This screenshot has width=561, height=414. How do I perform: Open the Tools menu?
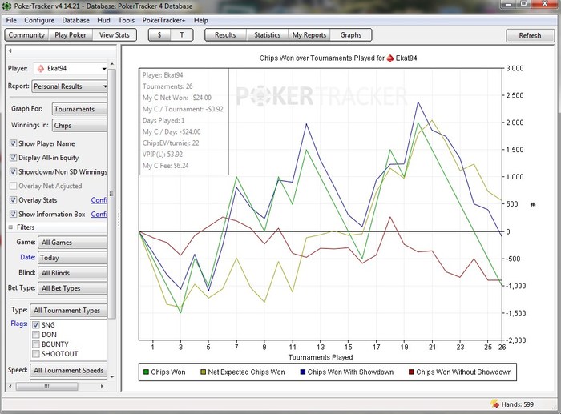tap(127, 20)
